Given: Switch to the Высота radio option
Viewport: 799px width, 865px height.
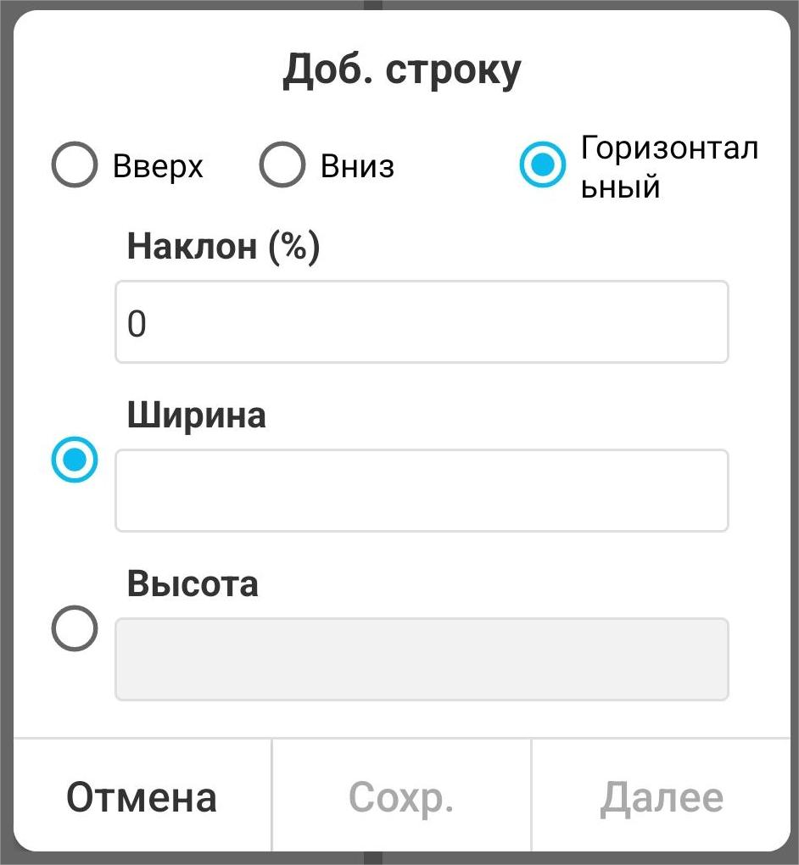Looking at the screenshot, I should pos(74,629).
